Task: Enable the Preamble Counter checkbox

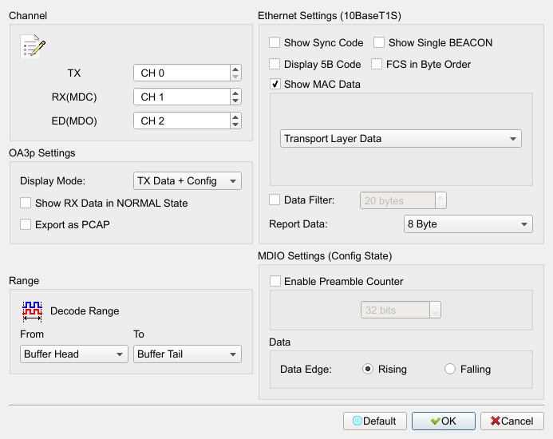Action: [275, 281]
